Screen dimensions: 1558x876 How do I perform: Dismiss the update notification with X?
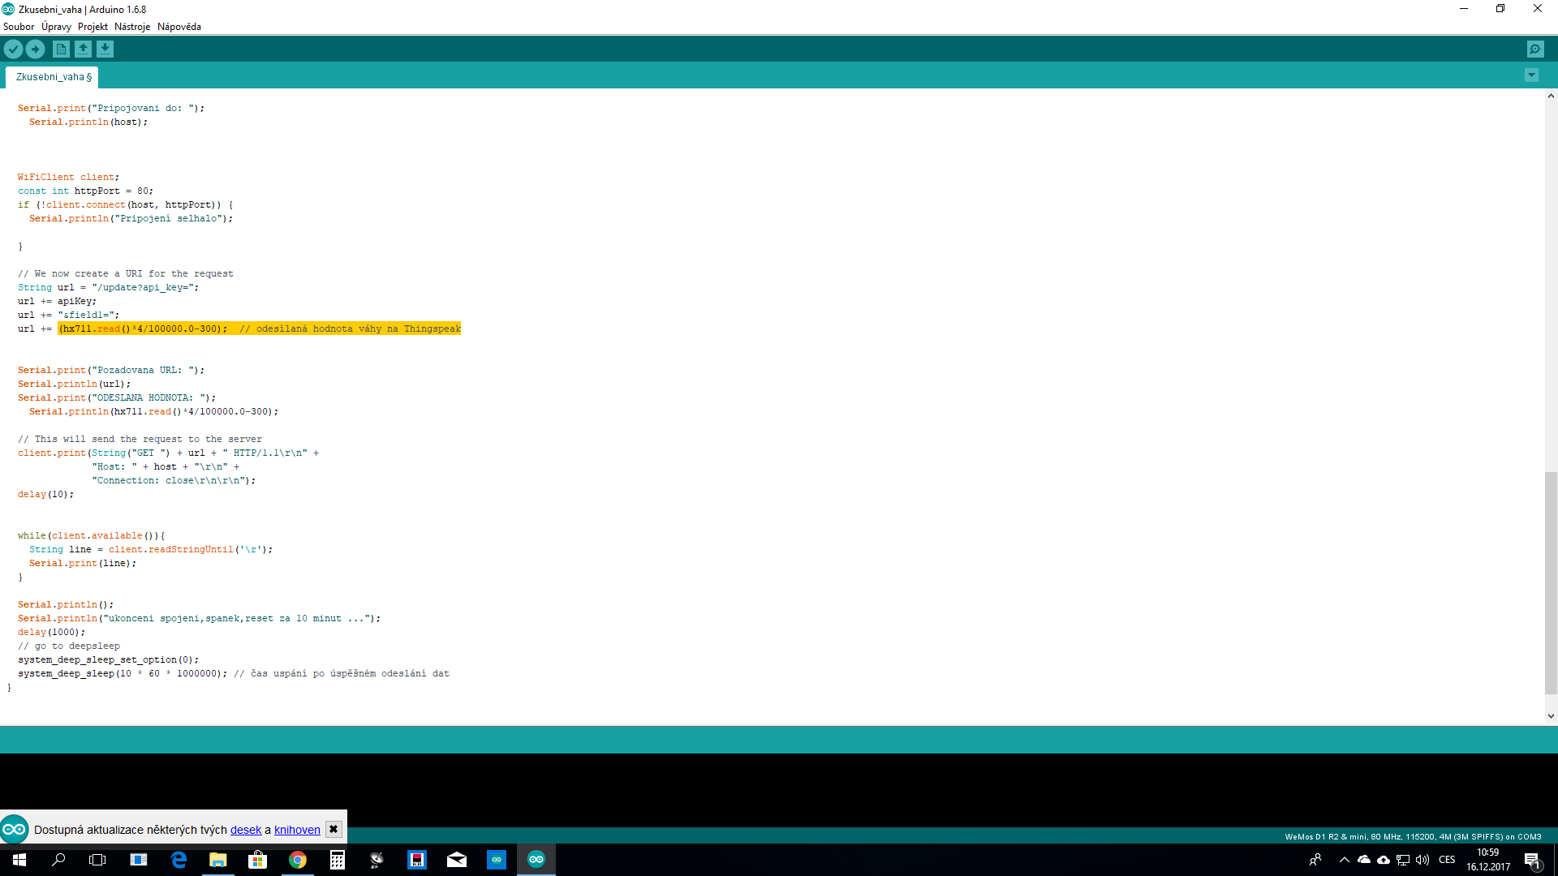point(334,829)
